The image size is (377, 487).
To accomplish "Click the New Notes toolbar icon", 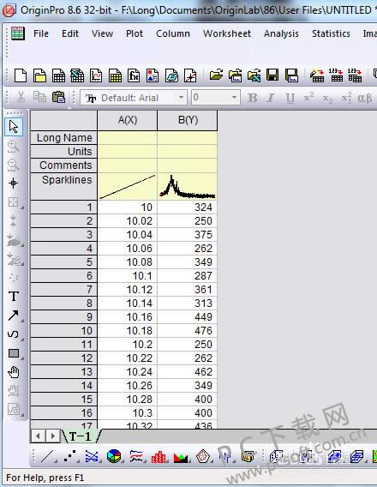I will pyautogui.click(x=171, y=75).
